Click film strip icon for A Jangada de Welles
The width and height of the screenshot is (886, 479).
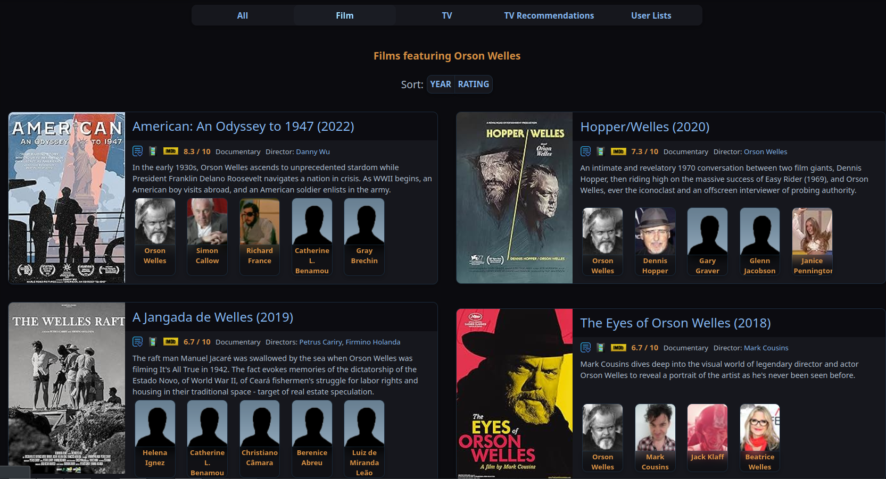153,341
